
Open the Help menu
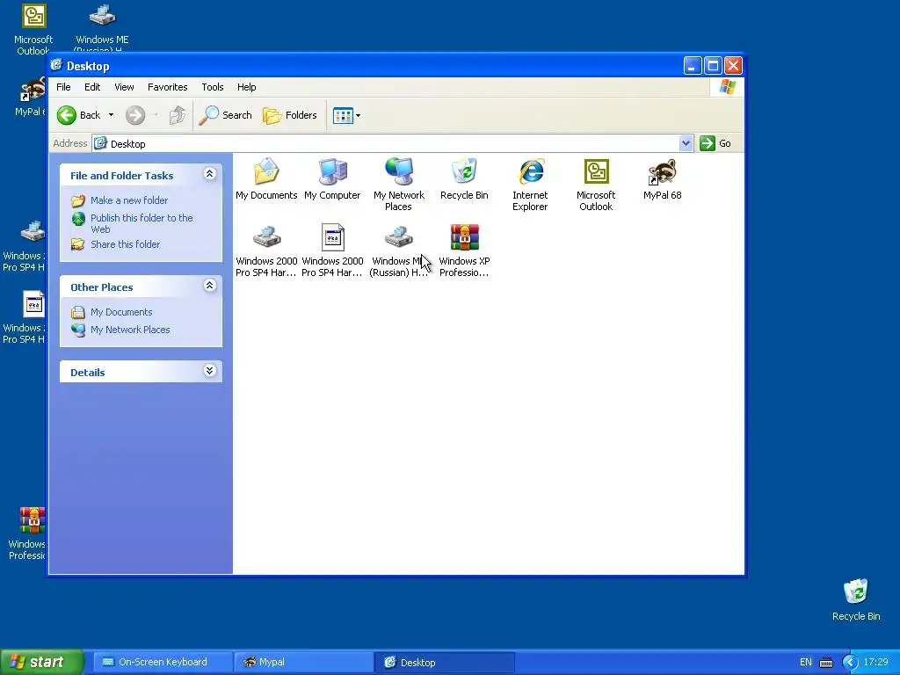247,87
